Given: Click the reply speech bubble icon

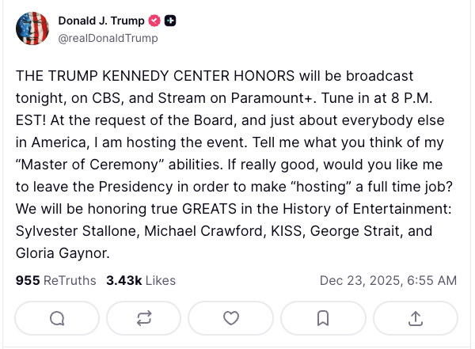Looking at the screenshot, I should pyautogui.click(x=58, y=318).
